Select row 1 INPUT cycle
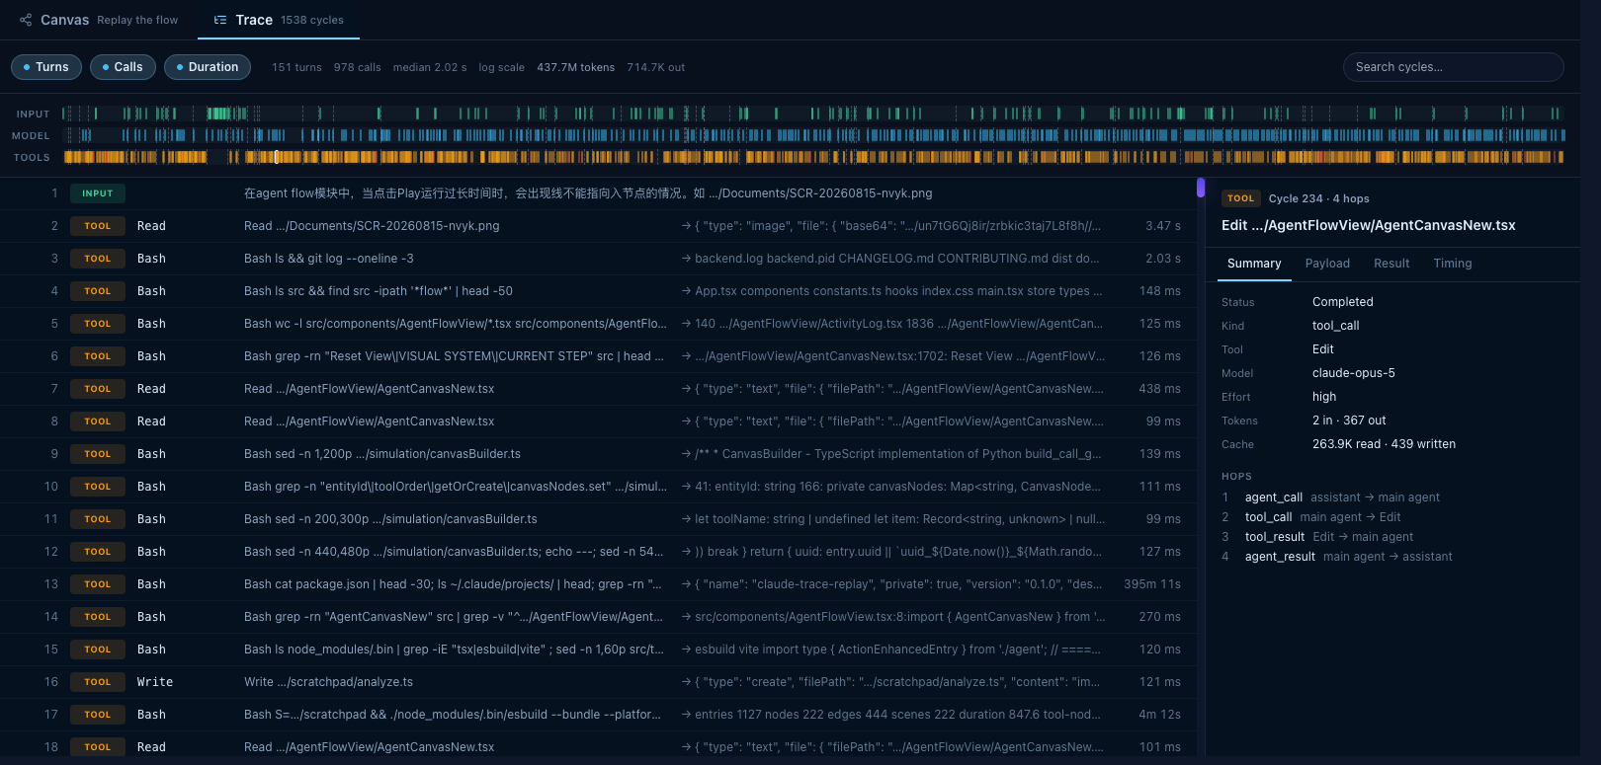 point(598,193)
